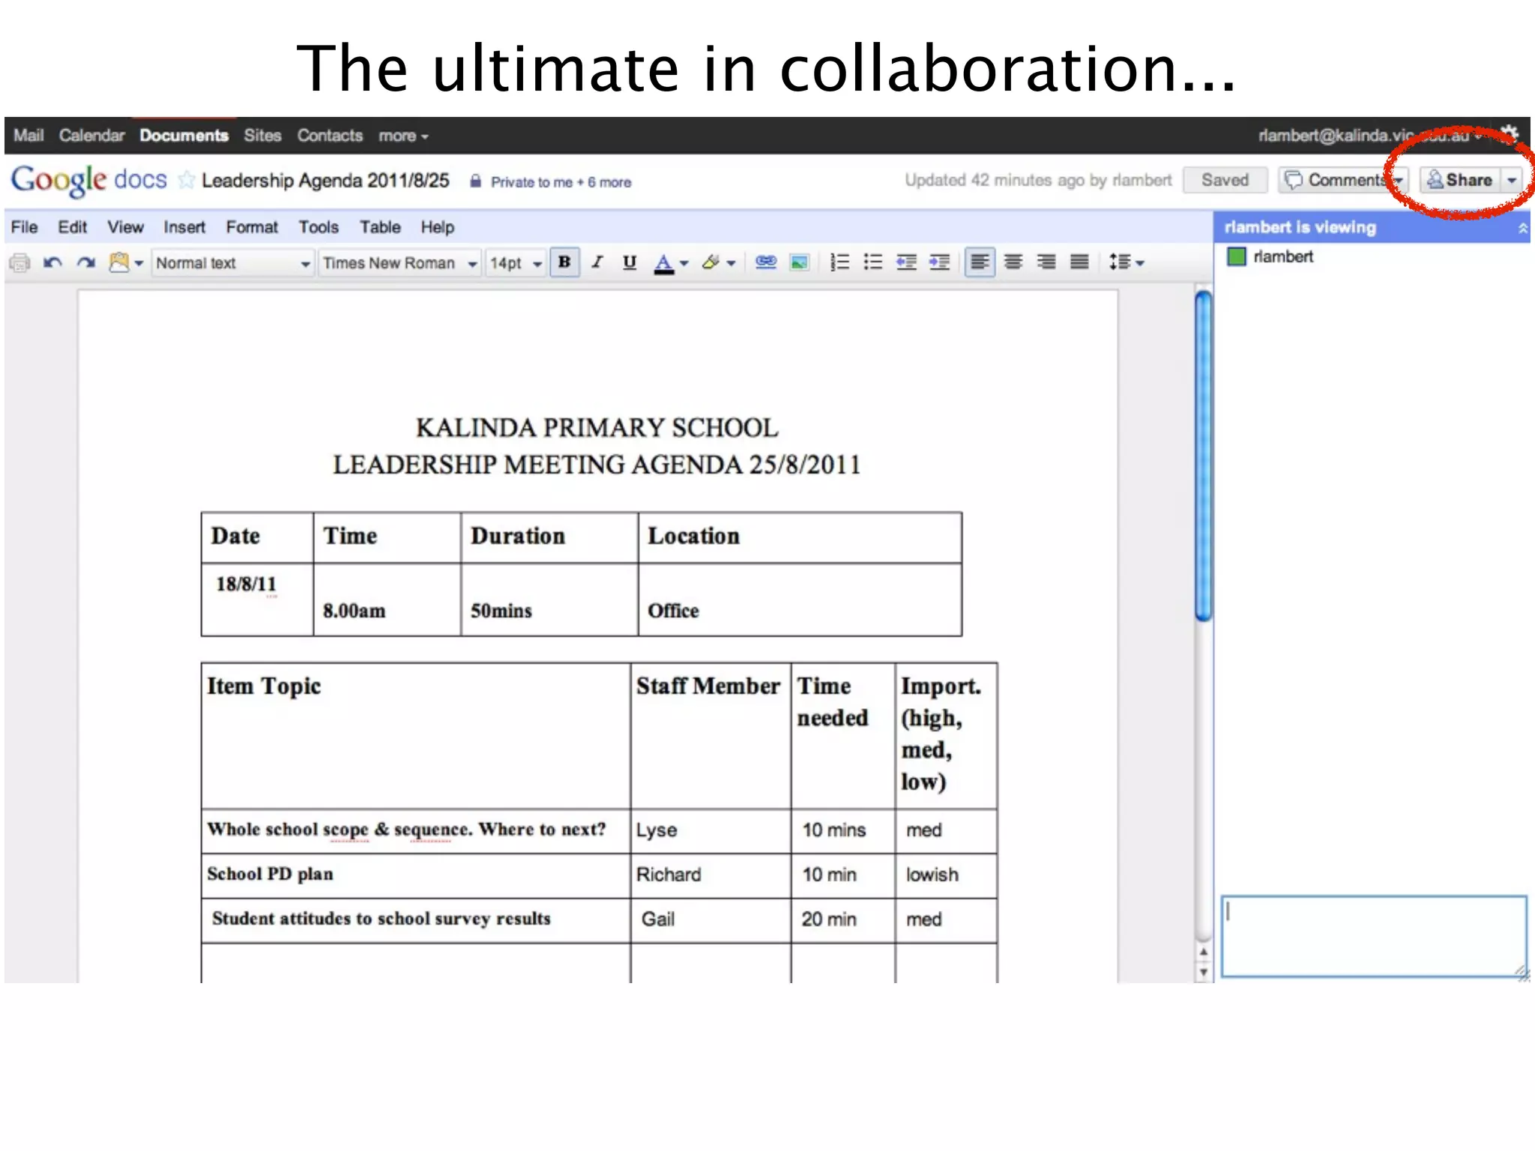
Task: Open the Help menu
Action: (x=438, y=227)
